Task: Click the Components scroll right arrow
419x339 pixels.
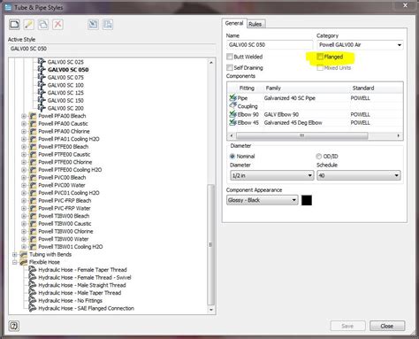Action: click(399, 135)
